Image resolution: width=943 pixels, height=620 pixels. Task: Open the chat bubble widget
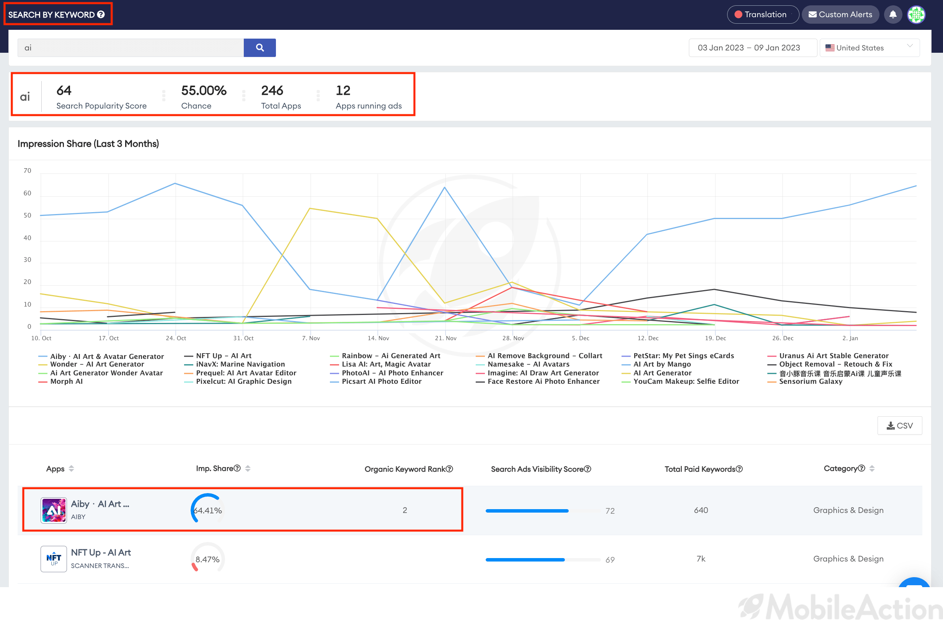tap(914, 583)
